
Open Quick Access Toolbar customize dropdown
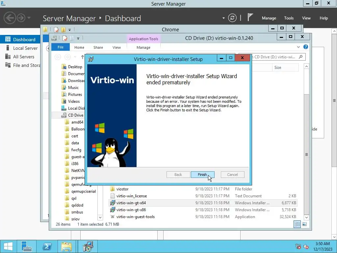[x=78, y=38]
